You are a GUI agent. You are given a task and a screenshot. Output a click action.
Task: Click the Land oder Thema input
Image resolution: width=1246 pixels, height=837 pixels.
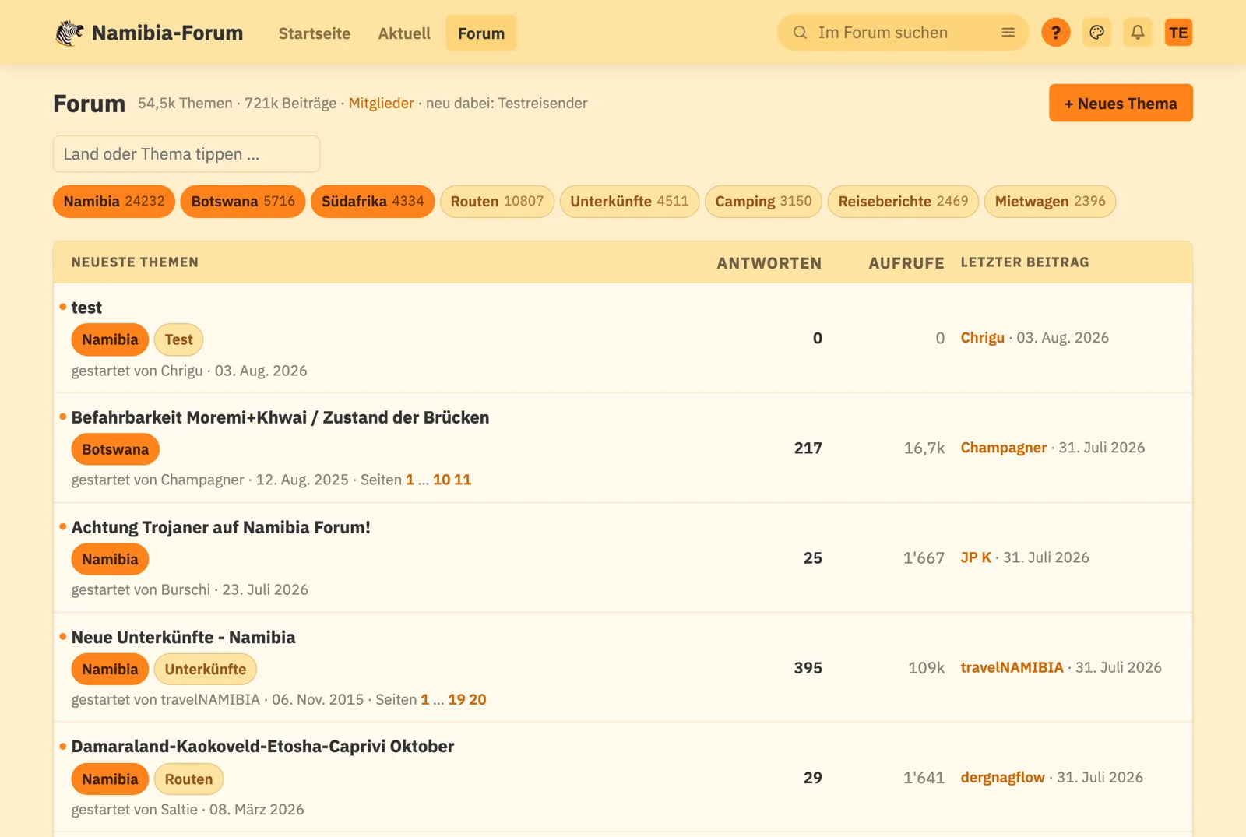(x=186, y=154)
